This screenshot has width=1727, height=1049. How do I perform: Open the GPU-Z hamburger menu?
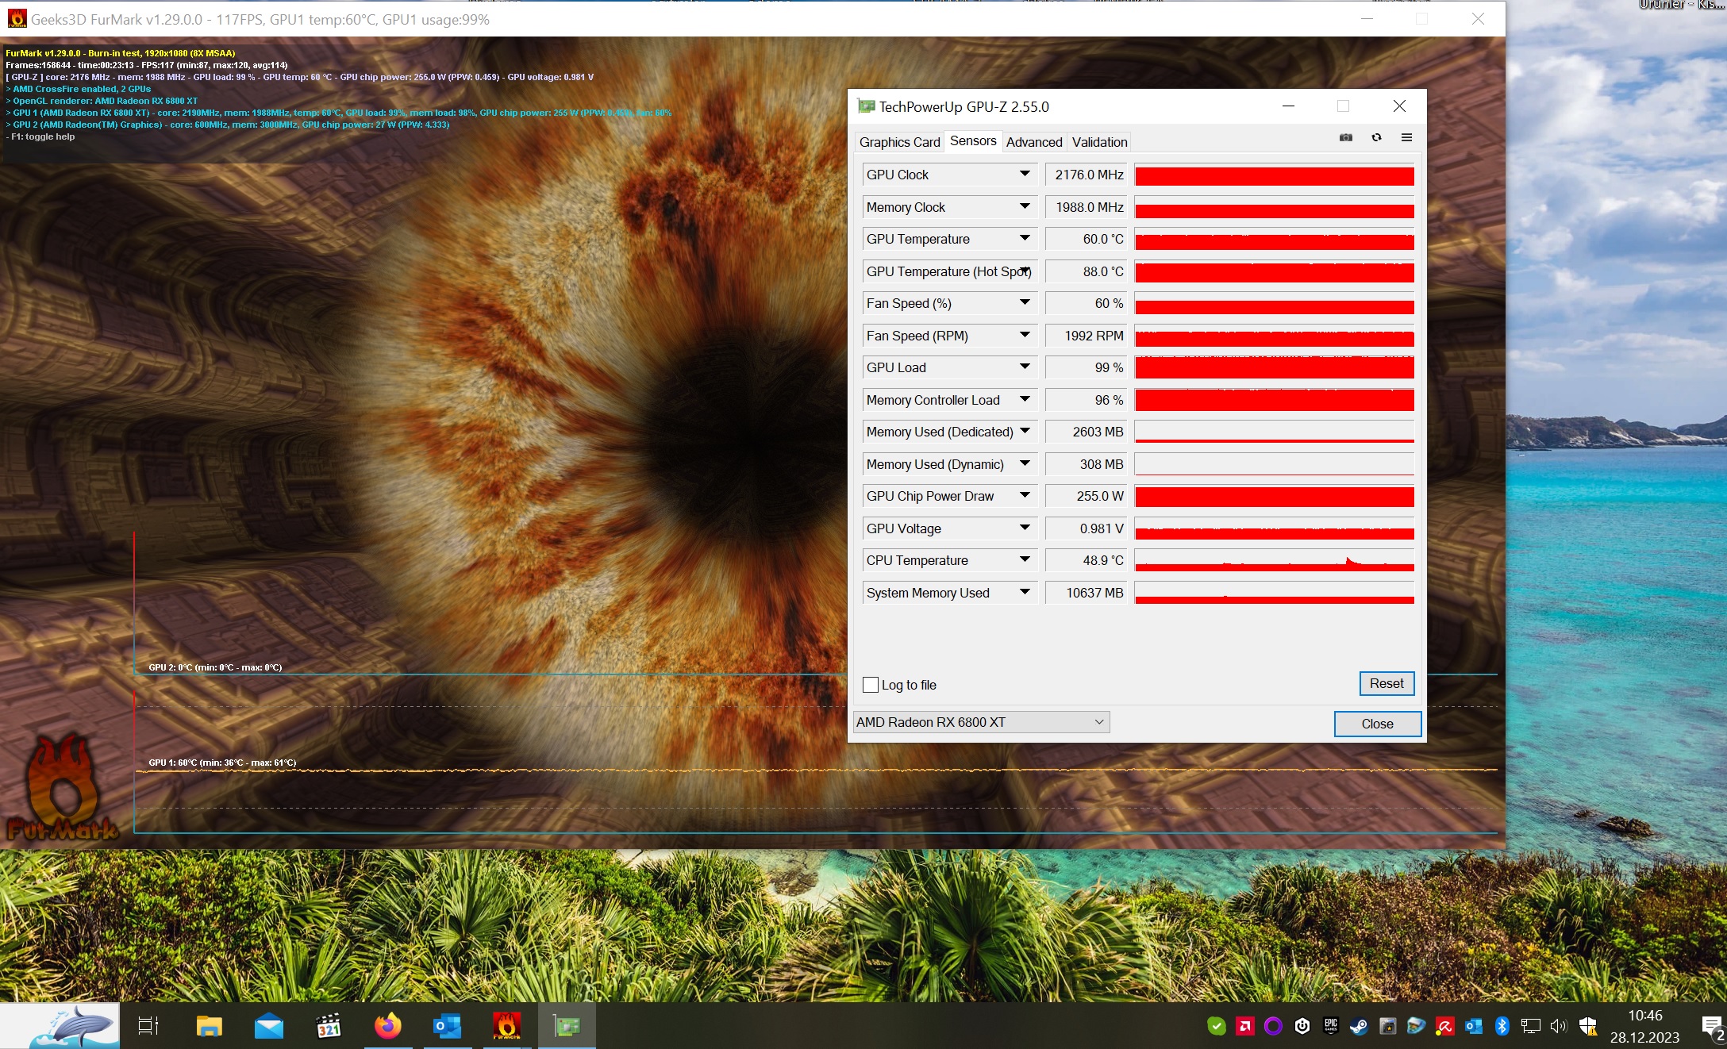pyautogui.click(x=1406, y=138)
